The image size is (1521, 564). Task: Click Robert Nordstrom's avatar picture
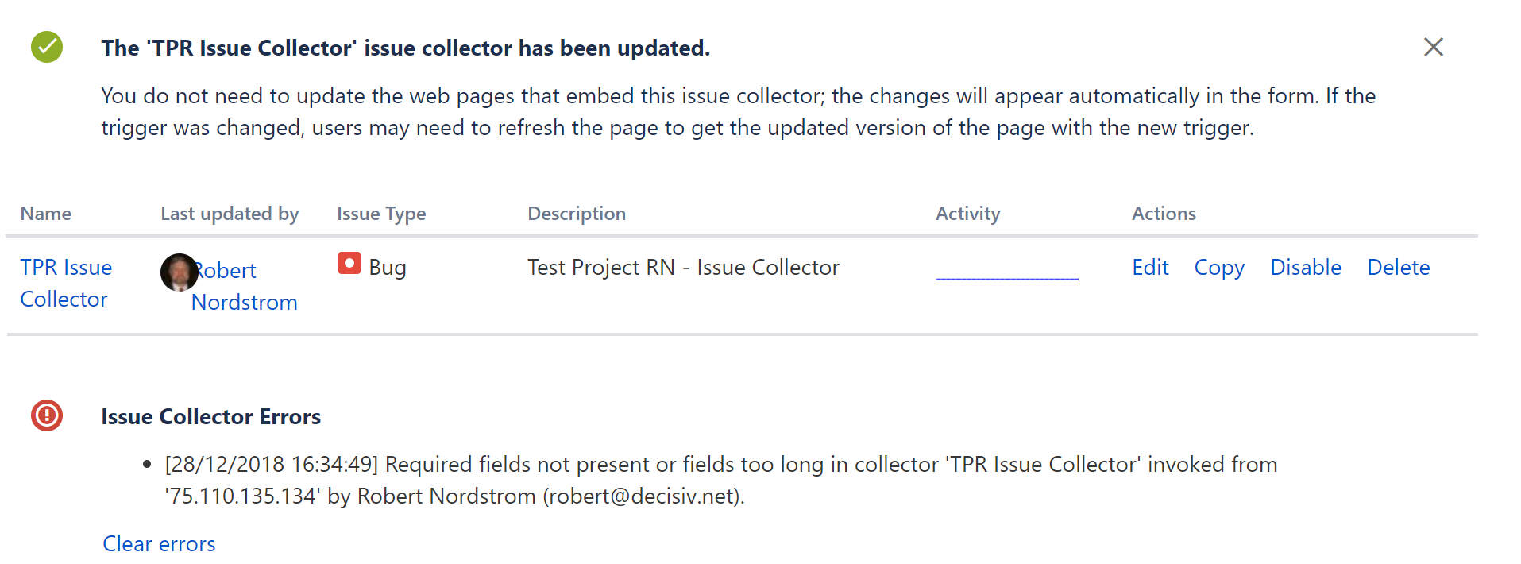[179, 272]
